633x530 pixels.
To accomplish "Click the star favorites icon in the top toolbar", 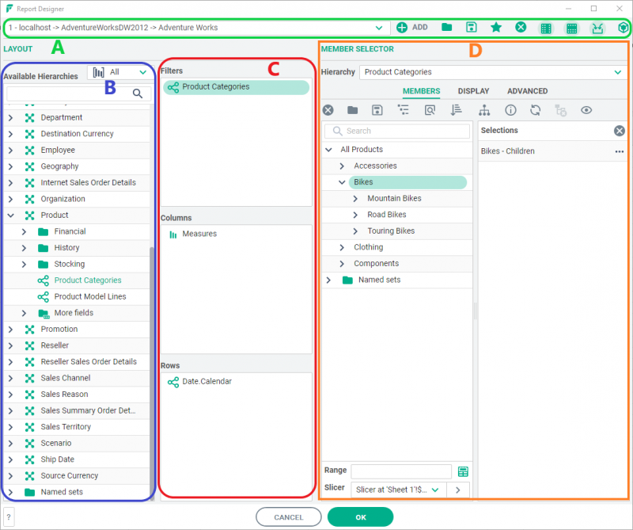I will (496, 27).
